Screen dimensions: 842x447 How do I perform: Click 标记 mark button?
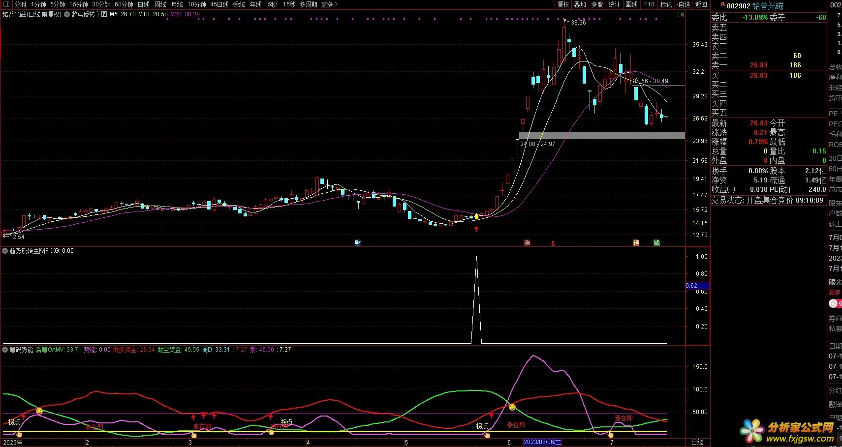[666, 4]
